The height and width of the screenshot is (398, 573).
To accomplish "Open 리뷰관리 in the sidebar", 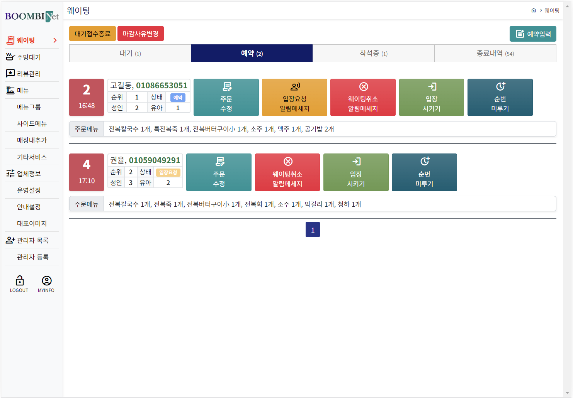I will click(29, 74).
